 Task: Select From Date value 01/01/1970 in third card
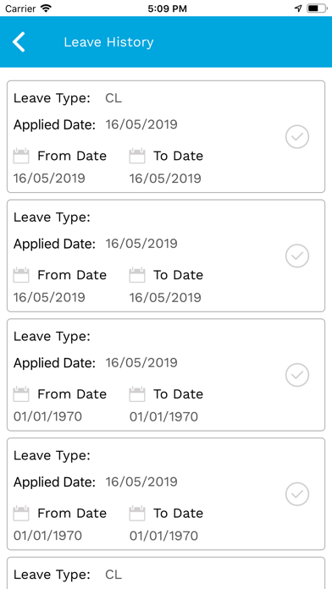tap(47, 416)
